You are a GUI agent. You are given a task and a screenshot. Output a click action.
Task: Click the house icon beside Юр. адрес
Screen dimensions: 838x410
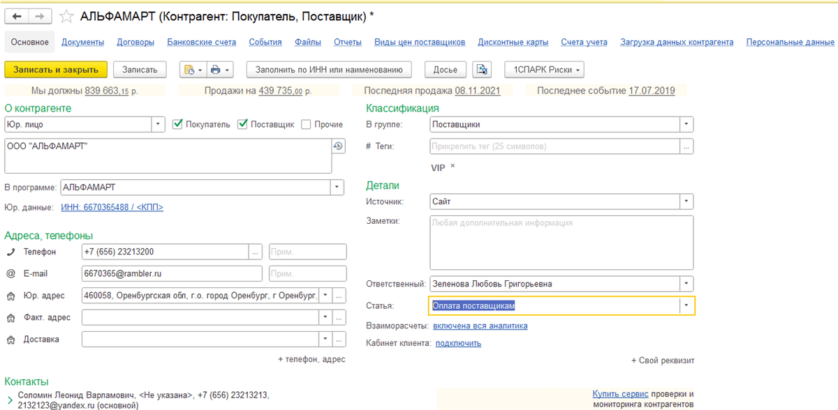pos(10,296)
